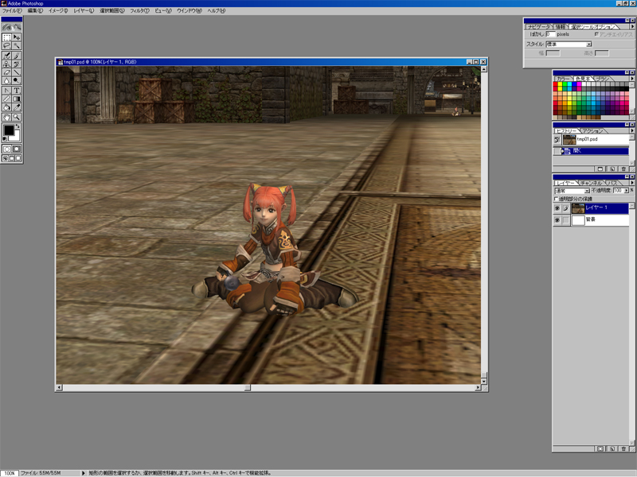Pick the Eyedropper tool

pyautogui.click(x=17, y=108)
